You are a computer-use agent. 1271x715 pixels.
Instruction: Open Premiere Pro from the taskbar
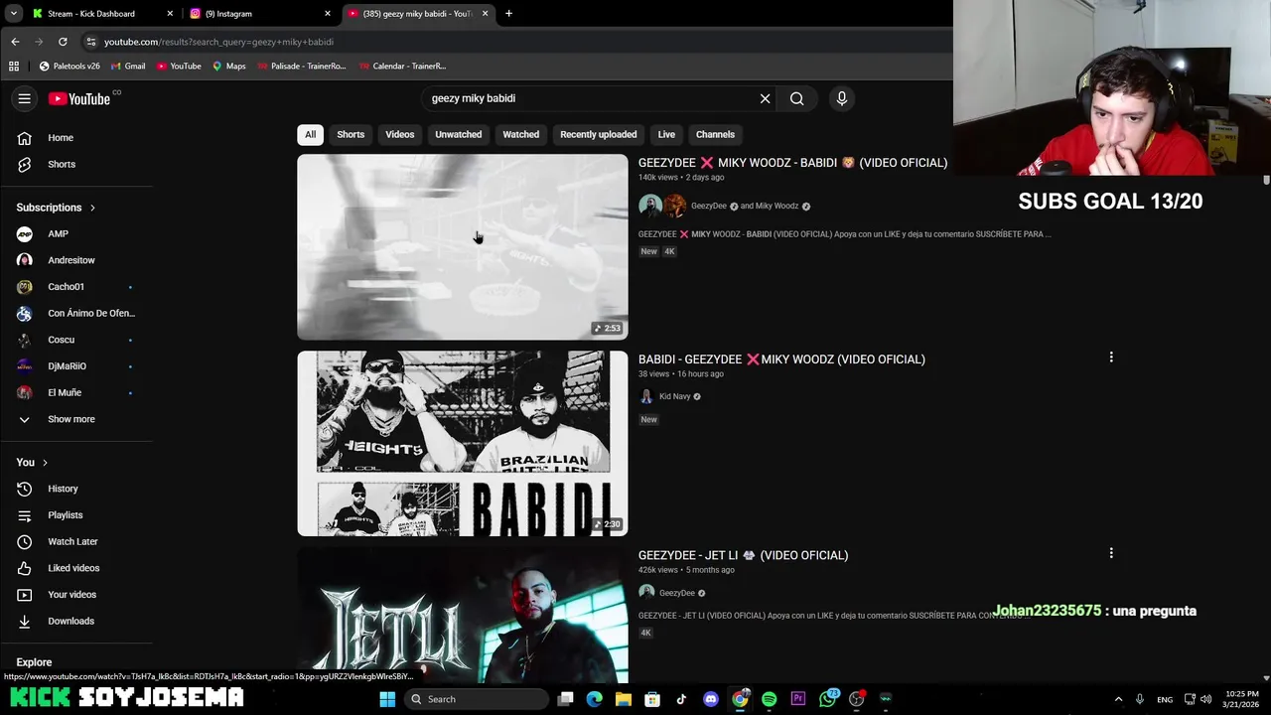(797, 699)
